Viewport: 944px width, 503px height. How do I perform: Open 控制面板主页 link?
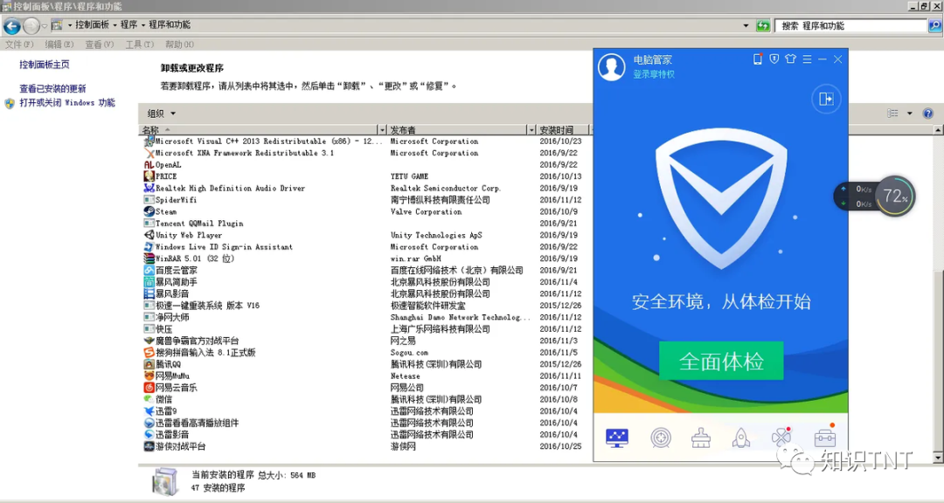click(44, 65)
